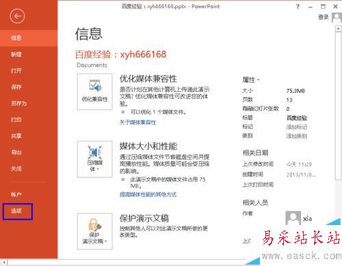Open the 帐户 account page

point(29,194)
